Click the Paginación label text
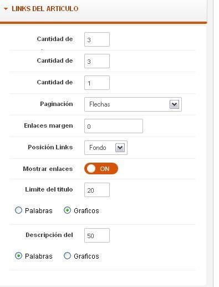Viewport: 219px width, 287px height. pos(57,104)
